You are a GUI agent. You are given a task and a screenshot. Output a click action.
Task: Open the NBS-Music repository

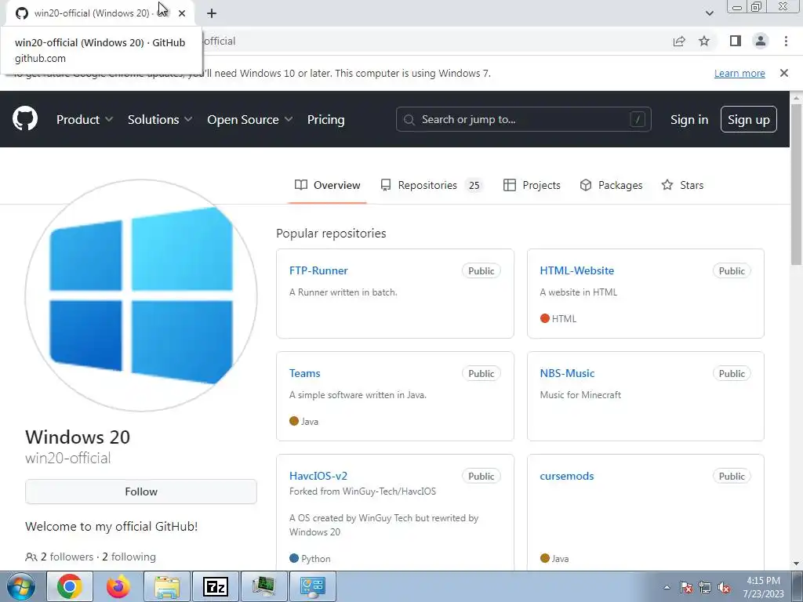[x=567, y=373]
